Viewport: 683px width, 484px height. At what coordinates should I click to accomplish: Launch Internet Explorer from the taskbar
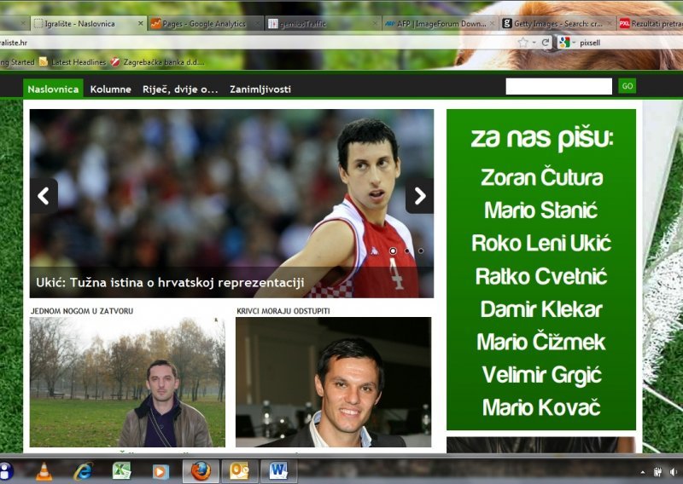coord(83,471)
